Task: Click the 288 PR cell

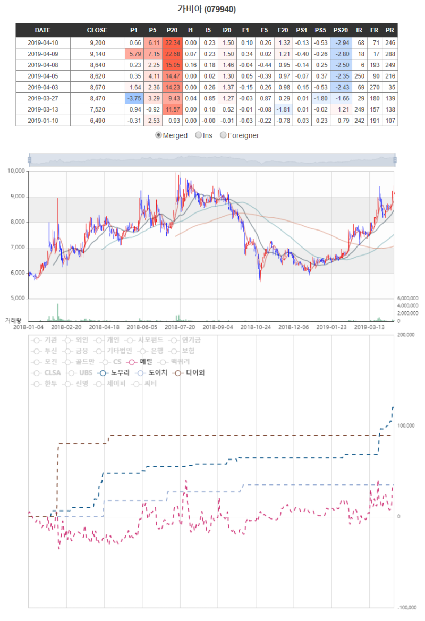Action: pyautogui.click(x=390, y=54)
